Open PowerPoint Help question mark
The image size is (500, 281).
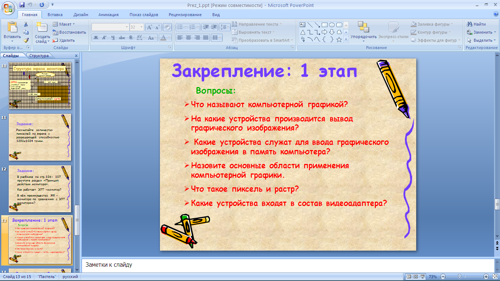pyautogui.click(x=496, y=14)
